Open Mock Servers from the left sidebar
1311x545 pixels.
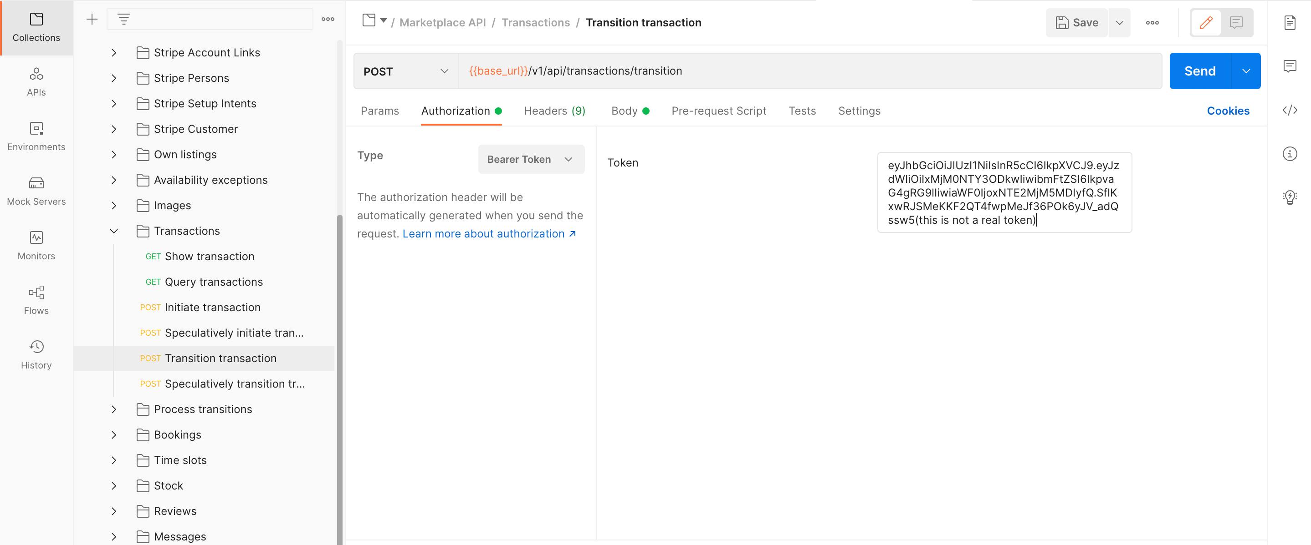(36, 191)
